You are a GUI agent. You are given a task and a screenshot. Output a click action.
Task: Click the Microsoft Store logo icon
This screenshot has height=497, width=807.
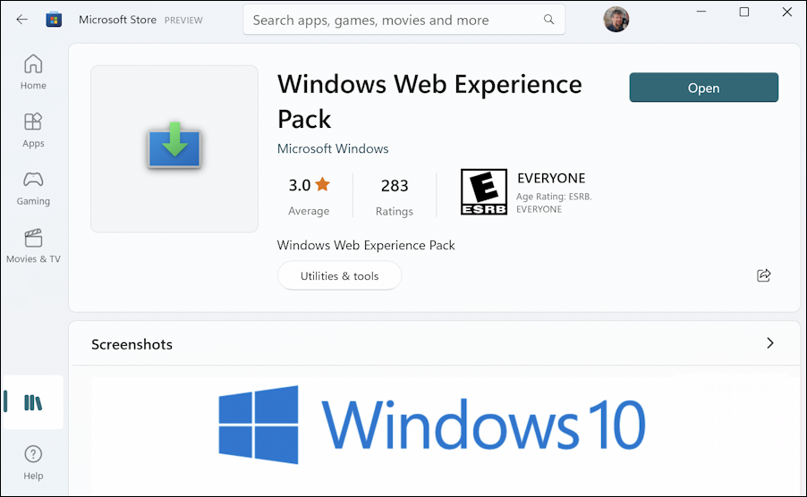54,20
